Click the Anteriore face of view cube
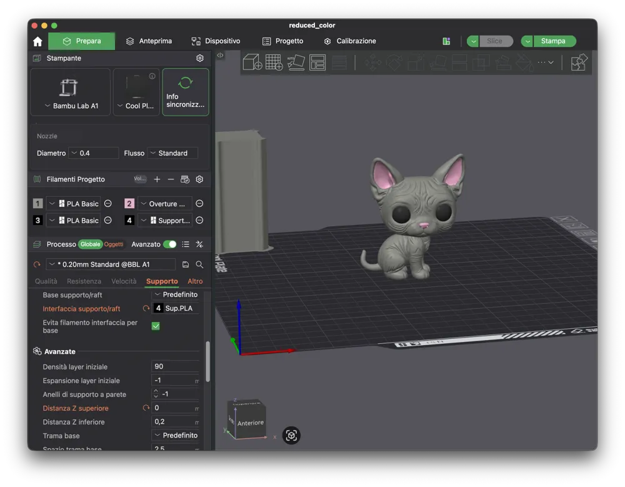 click(251, 423)
